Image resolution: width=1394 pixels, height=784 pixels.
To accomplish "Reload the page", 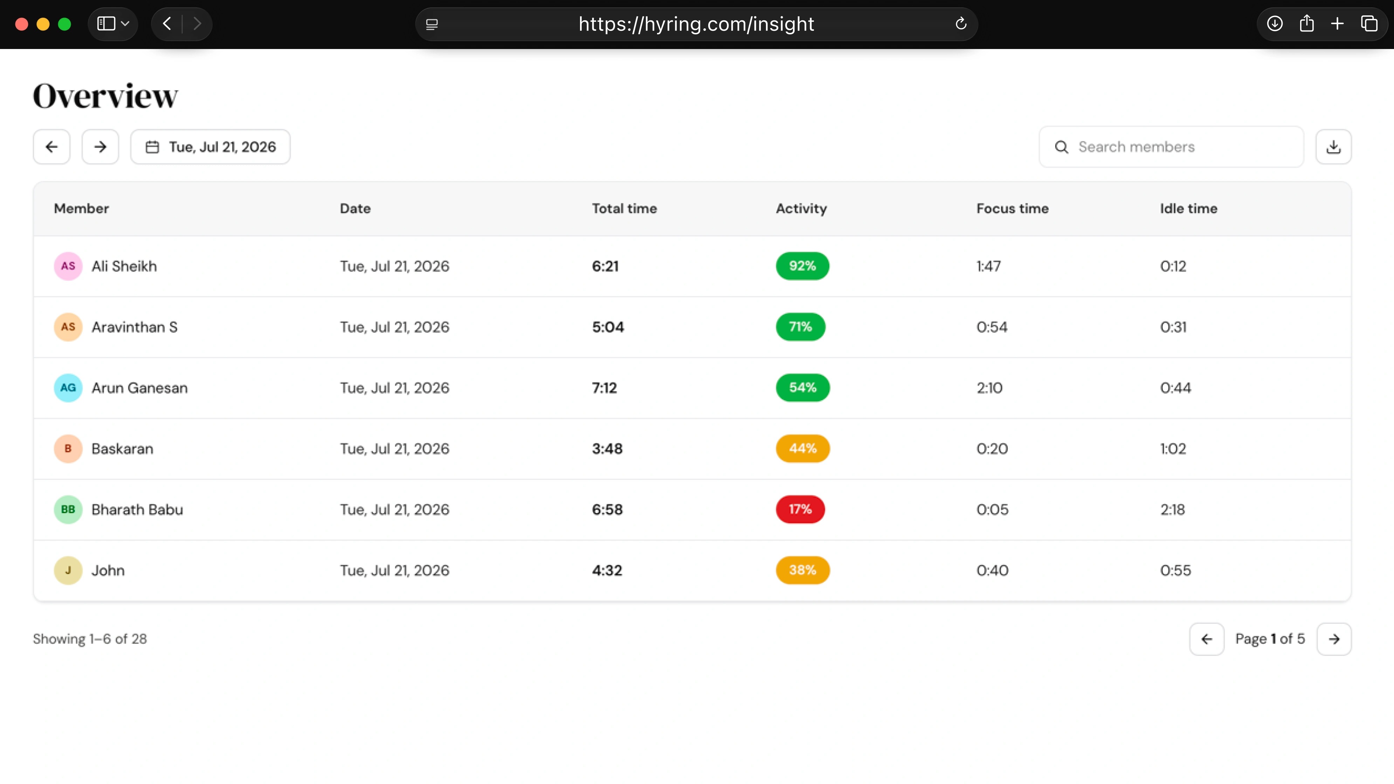I will tap(960, 24).
